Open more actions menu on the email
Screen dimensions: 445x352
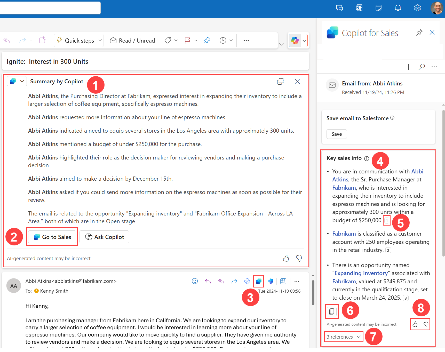(297, 281)
